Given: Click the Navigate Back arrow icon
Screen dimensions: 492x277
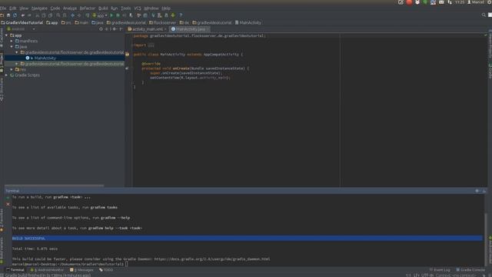Looking at the screenshot, I should pyautogui.click(x=72, y=15).
